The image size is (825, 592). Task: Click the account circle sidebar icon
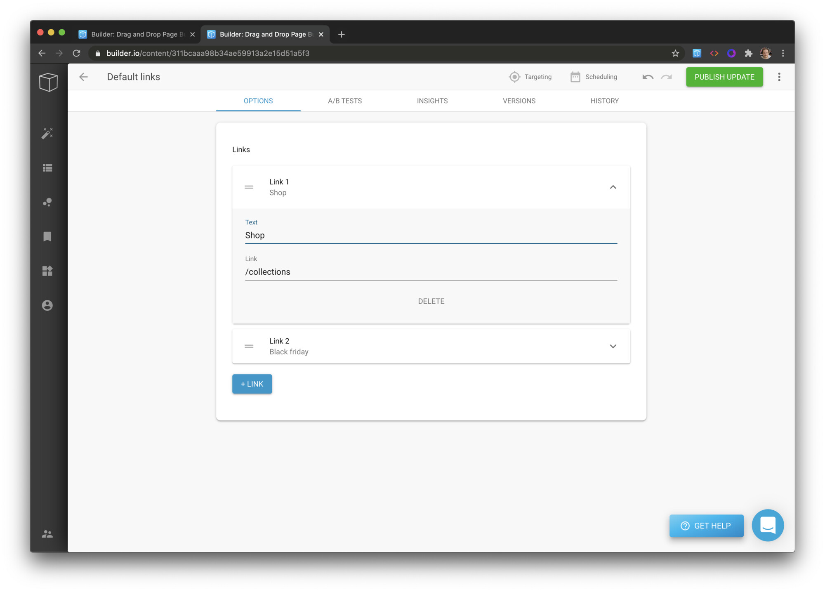(x=47, y=305)
